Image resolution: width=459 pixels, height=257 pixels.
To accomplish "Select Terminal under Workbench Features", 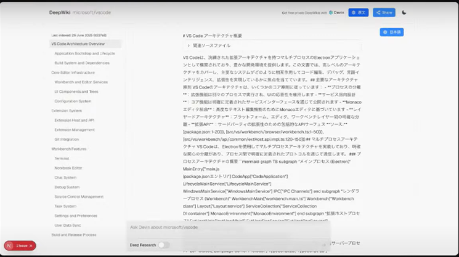I will pos(62,158).
